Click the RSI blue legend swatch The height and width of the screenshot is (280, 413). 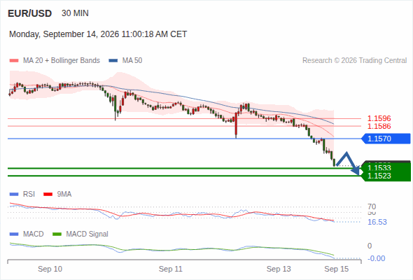(x=14, y=195)
